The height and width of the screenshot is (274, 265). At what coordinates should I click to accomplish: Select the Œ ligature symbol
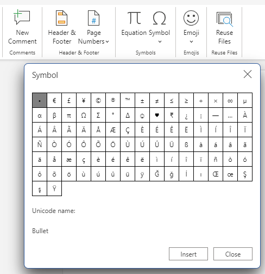point(216,174)
